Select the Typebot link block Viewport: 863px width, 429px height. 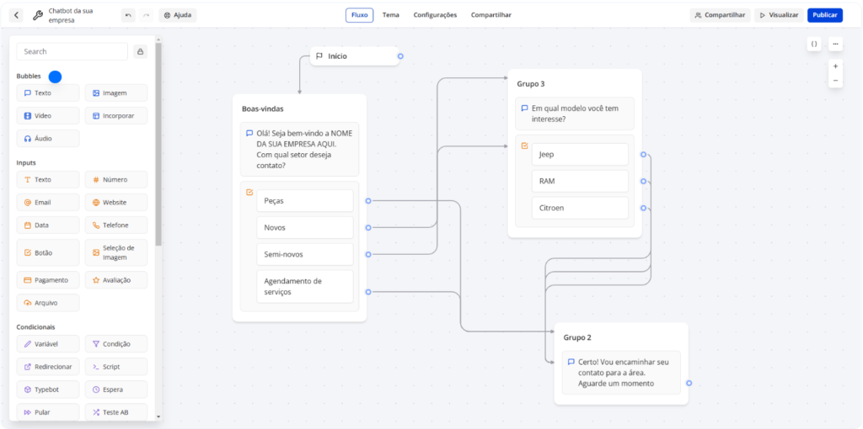coord(48,389)
